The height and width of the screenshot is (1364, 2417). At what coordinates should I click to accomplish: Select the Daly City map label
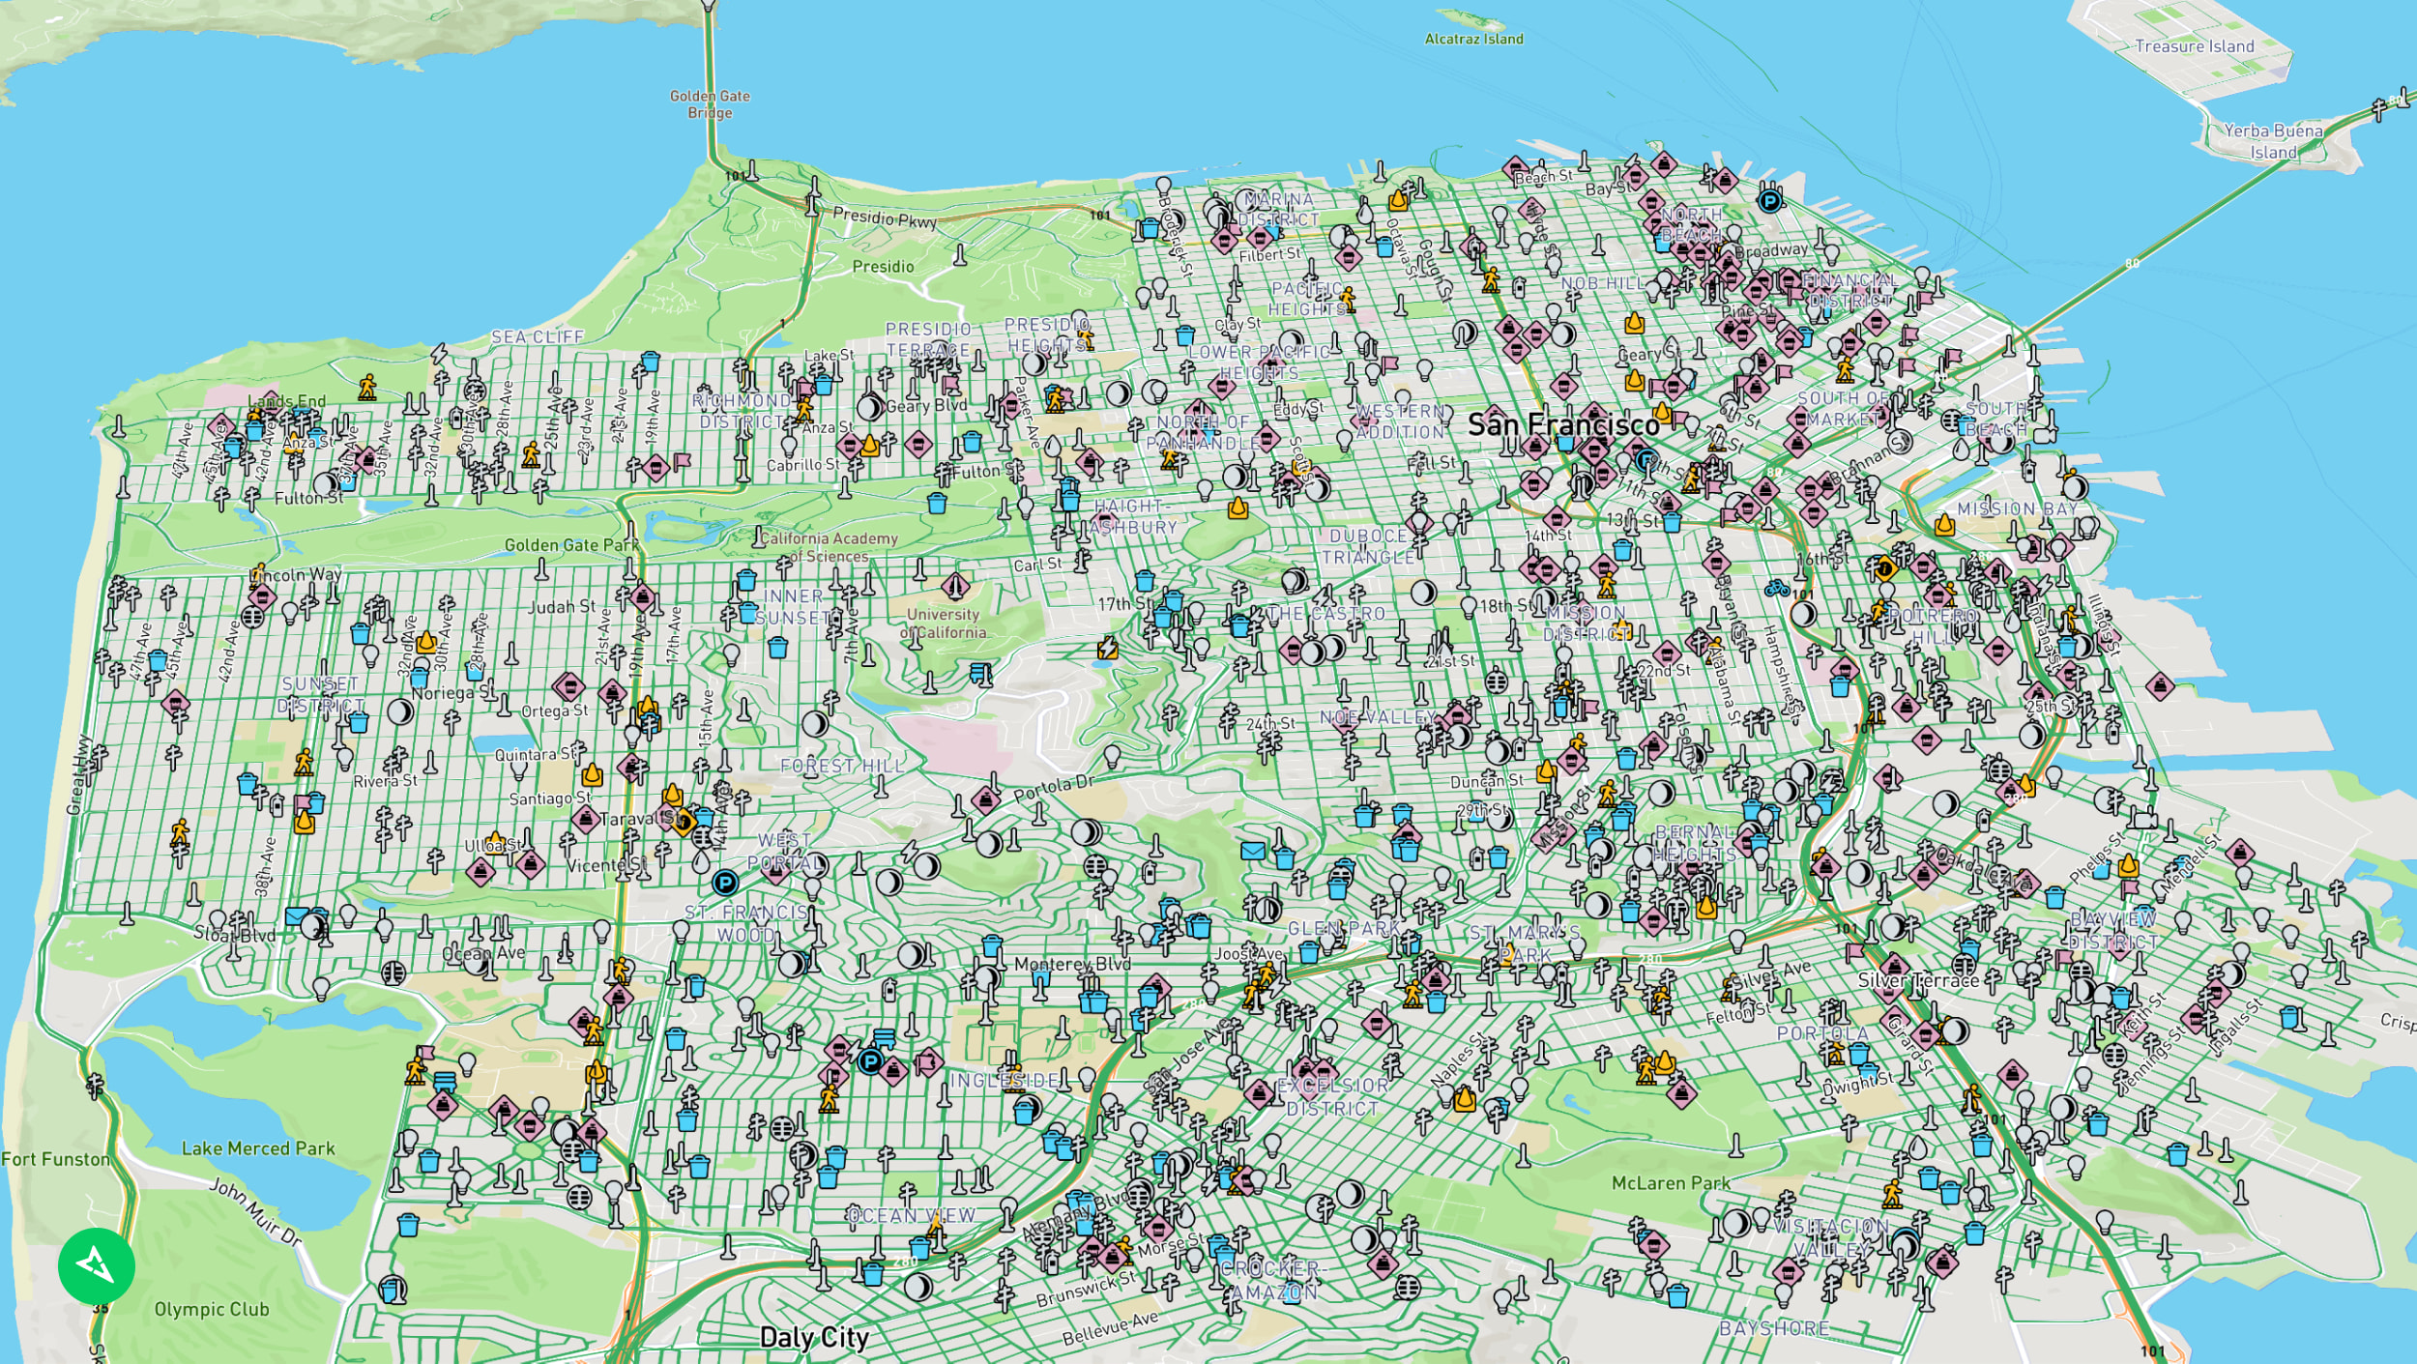pos(813,1338)
